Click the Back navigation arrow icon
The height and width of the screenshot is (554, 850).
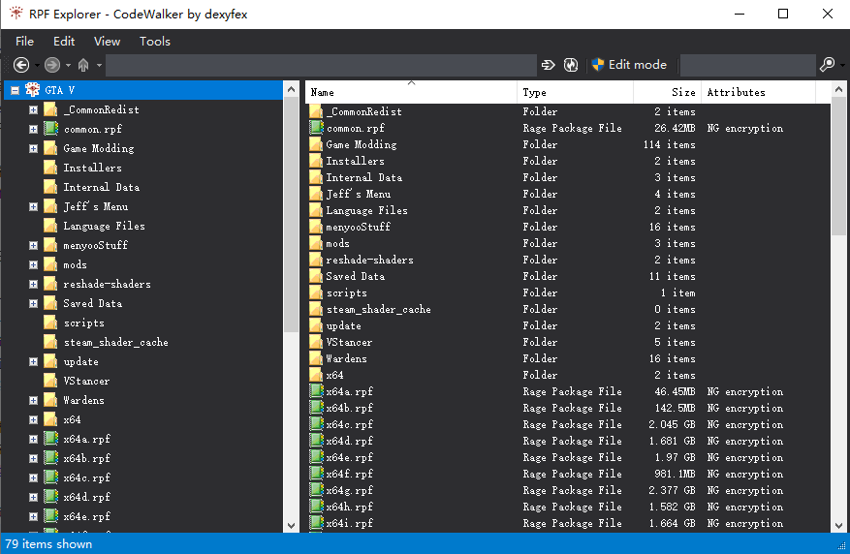pos(21,65)
